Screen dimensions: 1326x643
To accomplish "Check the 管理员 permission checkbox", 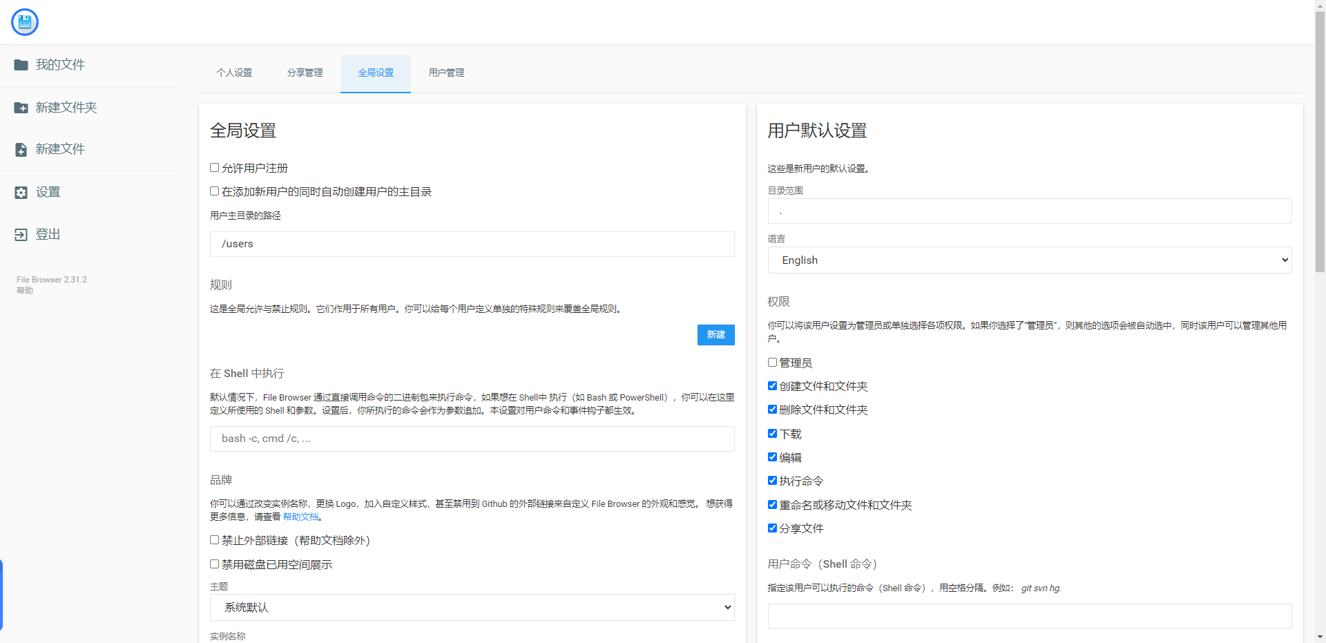I will 772,362.
